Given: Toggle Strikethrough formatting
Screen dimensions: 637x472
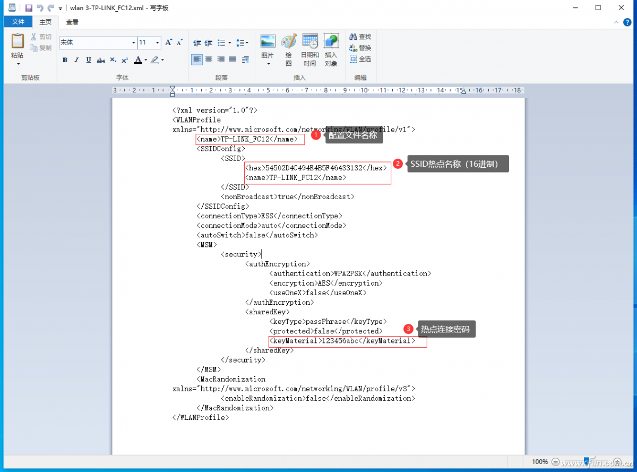Looking at the screenshot, I should coord(101,60).
